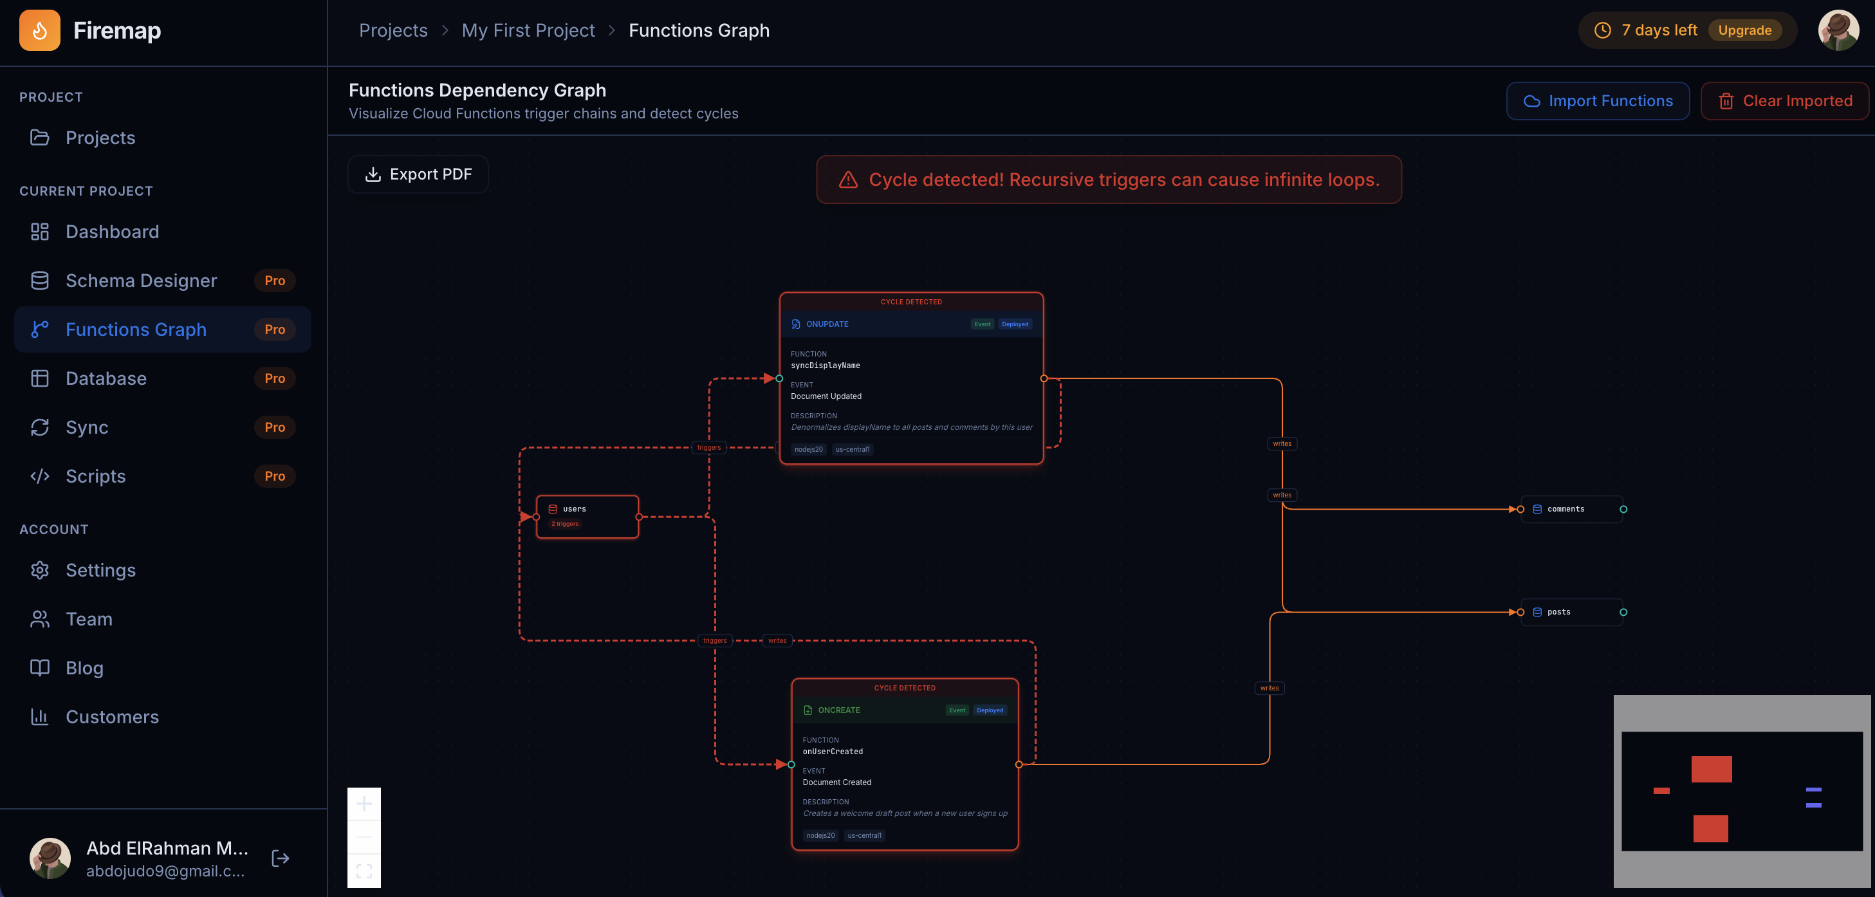Image resolution: width=1875 pixels, height=897 pixels.
Task: Open the Dashboard sidebar item
Action: pos(113,232)
